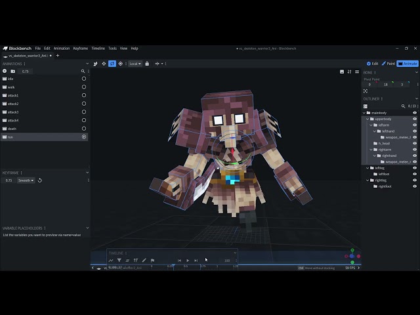Open the Timeline menu

click(98, 49)
